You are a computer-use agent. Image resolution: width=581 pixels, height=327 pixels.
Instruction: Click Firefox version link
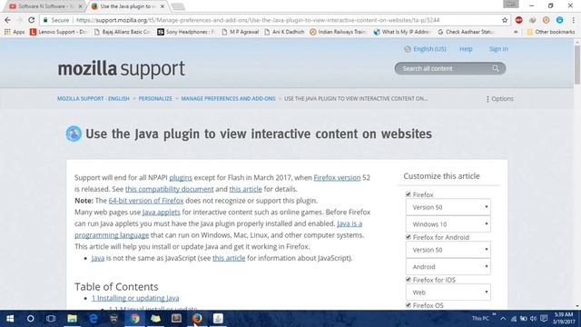(337, 178)
